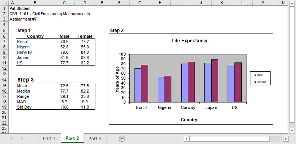The image size is (296, 144).
Task: Click vertical scrollbar down arrow
Action: pyautogui.click(x=292, y=131)
